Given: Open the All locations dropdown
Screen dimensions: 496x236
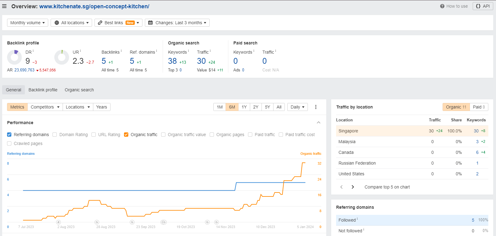Looking at the screenshot, I should (x=71, y=23).
